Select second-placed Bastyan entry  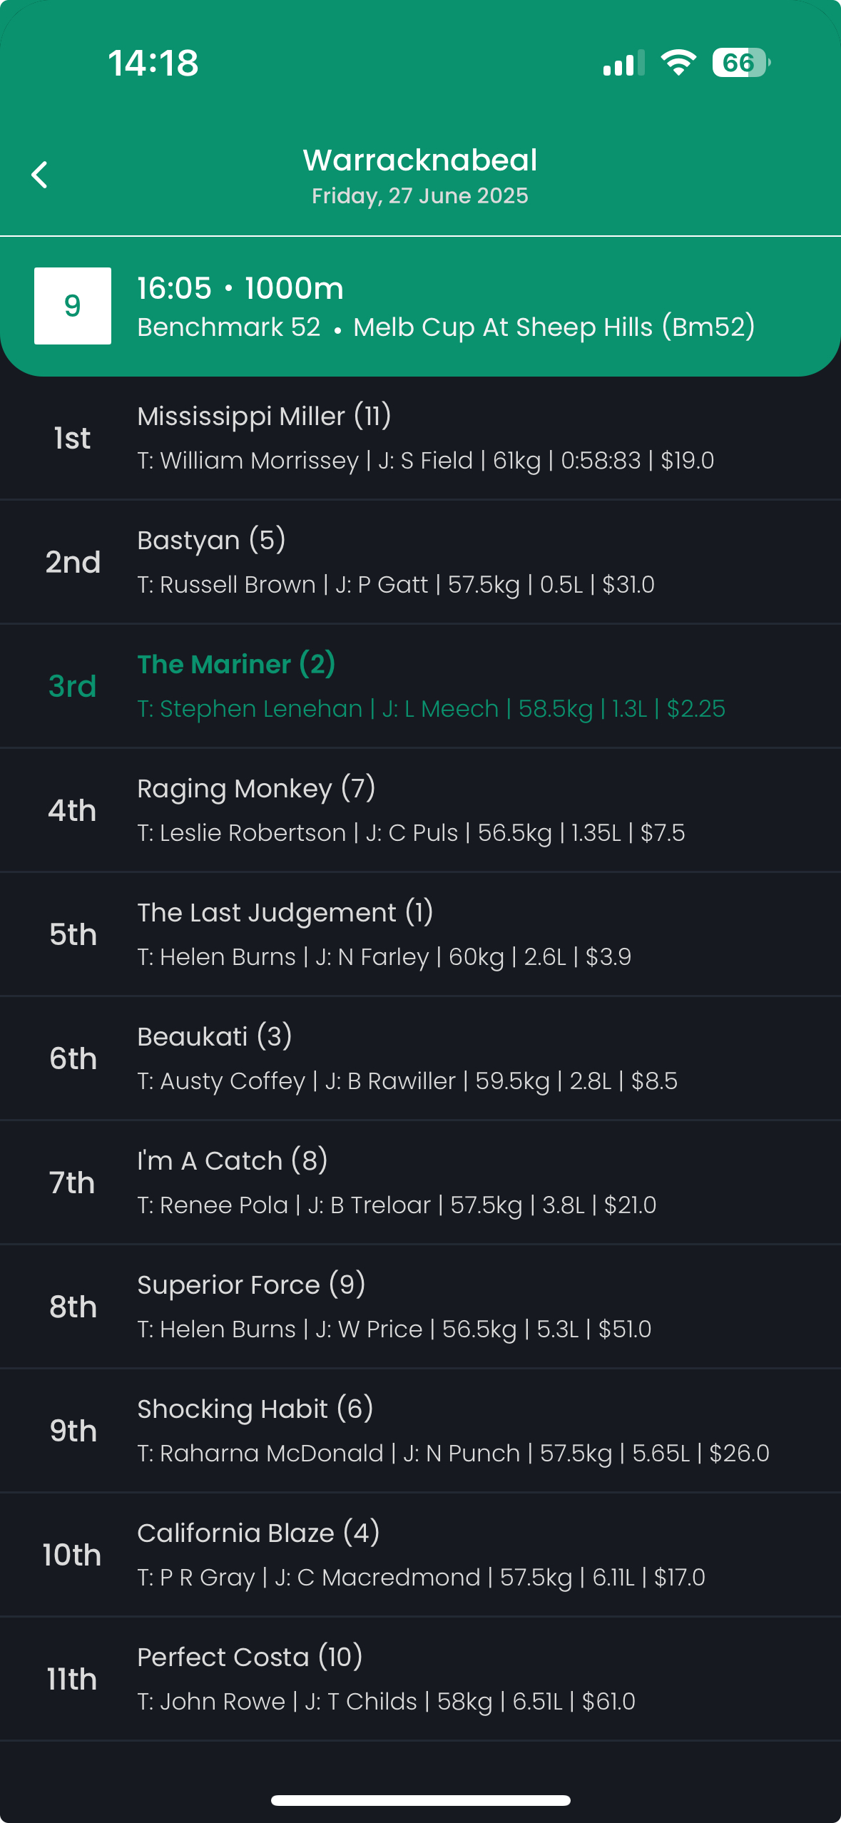[420, 562]
